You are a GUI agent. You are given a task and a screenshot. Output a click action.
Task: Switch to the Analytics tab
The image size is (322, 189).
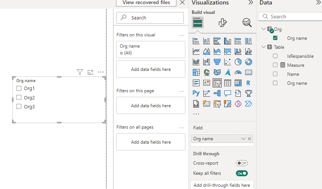[x=247, y=22]
